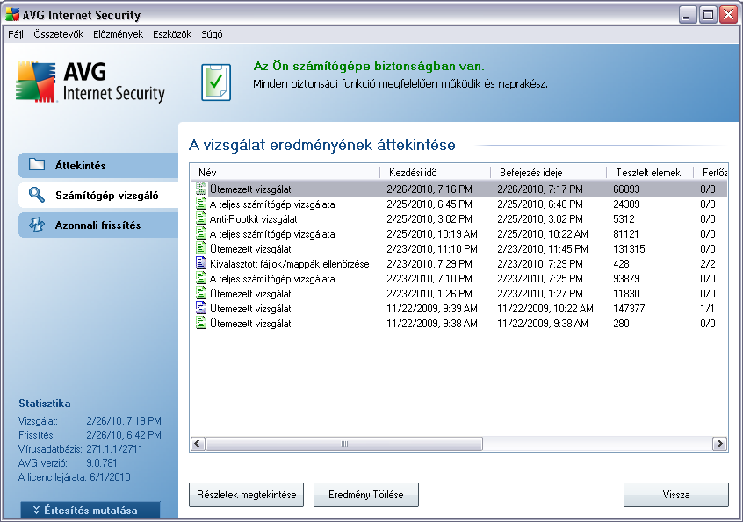
Task: Click the Anti-Rootkit vizsgálat row icon
Action: (201, 218)
